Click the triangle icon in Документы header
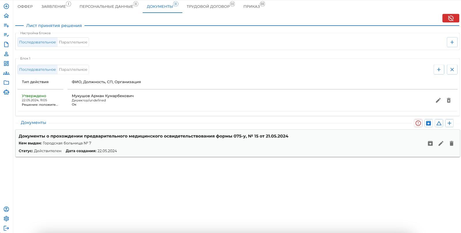Viewport: 461px width, 233px height. point(439,123)
